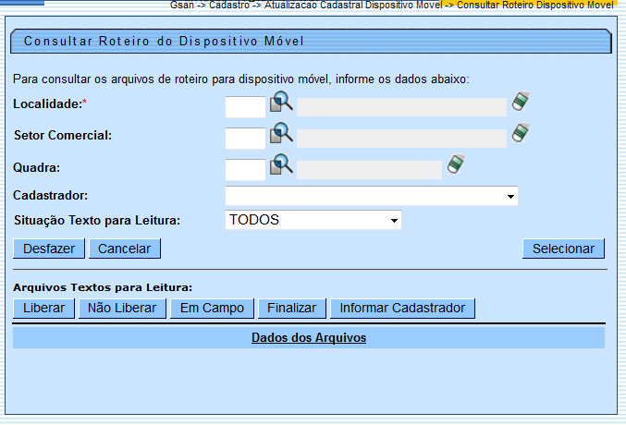Screen dimensions: 626x425
Task: Click the Localidade search magnifier icon
Action: pos(281,103)
